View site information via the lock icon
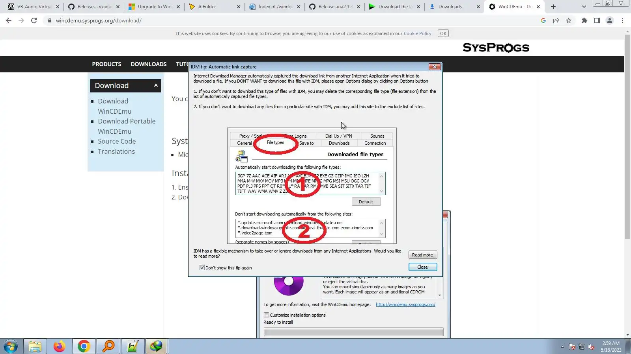631x354 pixels. click(49, 20)
